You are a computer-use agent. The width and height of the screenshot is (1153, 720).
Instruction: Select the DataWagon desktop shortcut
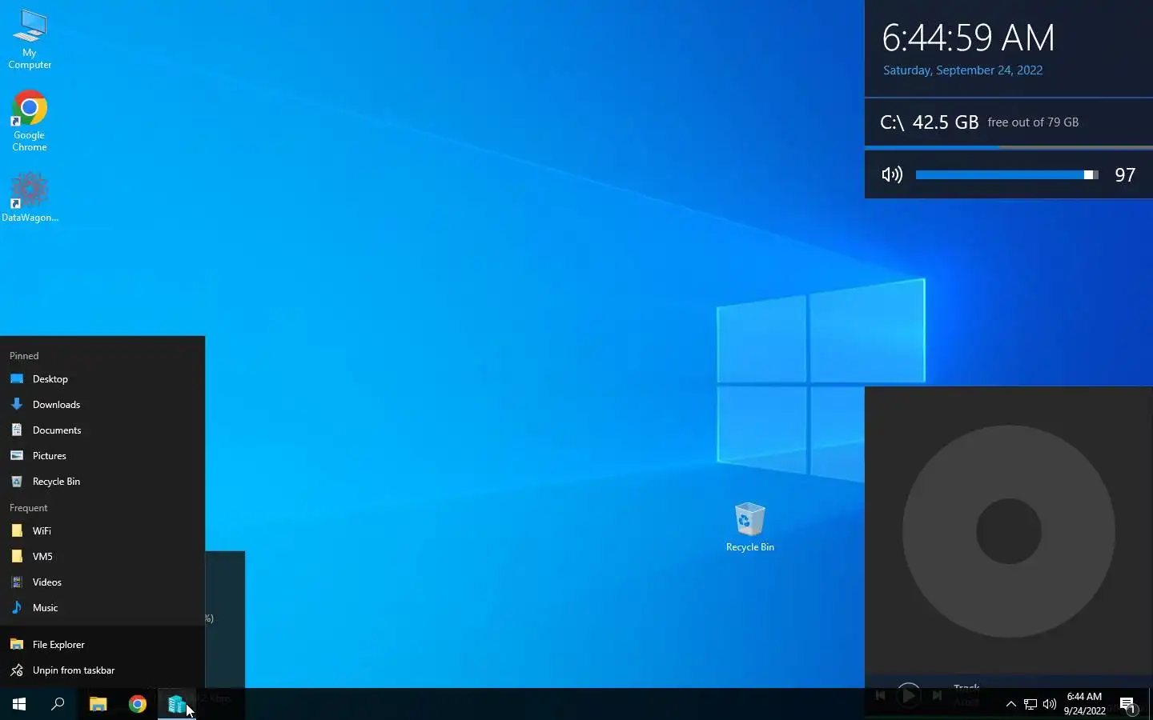30,197
